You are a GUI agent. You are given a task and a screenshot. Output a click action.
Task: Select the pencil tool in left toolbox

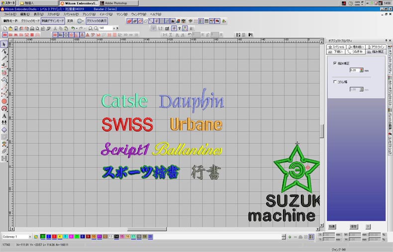point(4,58)
